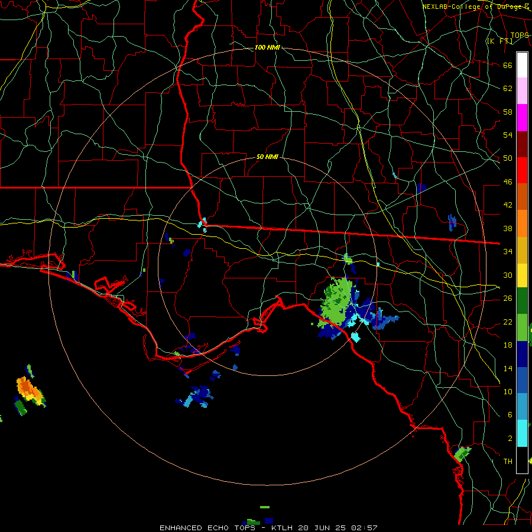Click the TH threshold legend label

[508, 462]
